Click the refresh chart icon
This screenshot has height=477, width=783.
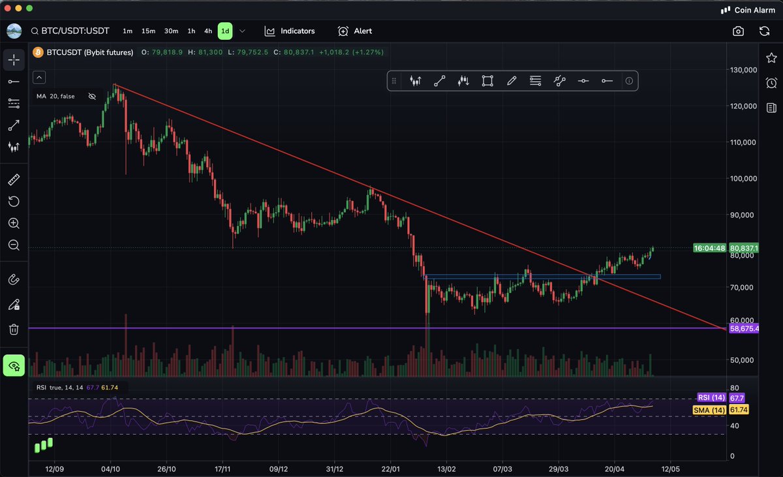764,31
